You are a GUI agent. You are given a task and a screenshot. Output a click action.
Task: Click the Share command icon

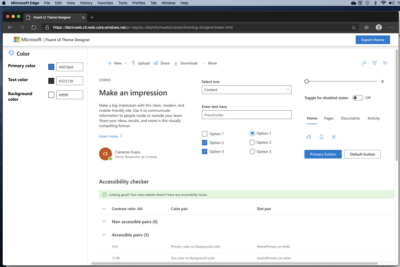pos(156,63)
